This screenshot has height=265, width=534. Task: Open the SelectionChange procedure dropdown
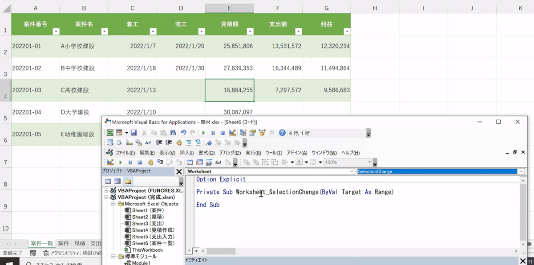point(521,171)
